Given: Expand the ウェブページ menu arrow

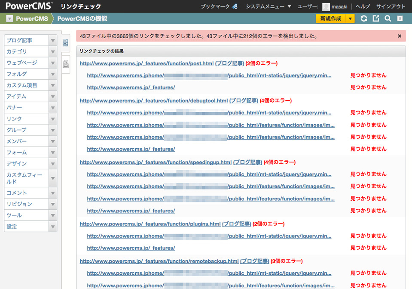Looking at the screenshot, I should pyautogui.click(x=53, y=63).
